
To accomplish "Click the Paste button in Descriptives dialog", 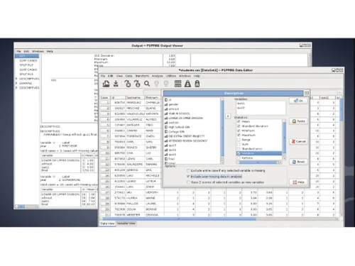I will pyautogui.click(x=298, y=121).
